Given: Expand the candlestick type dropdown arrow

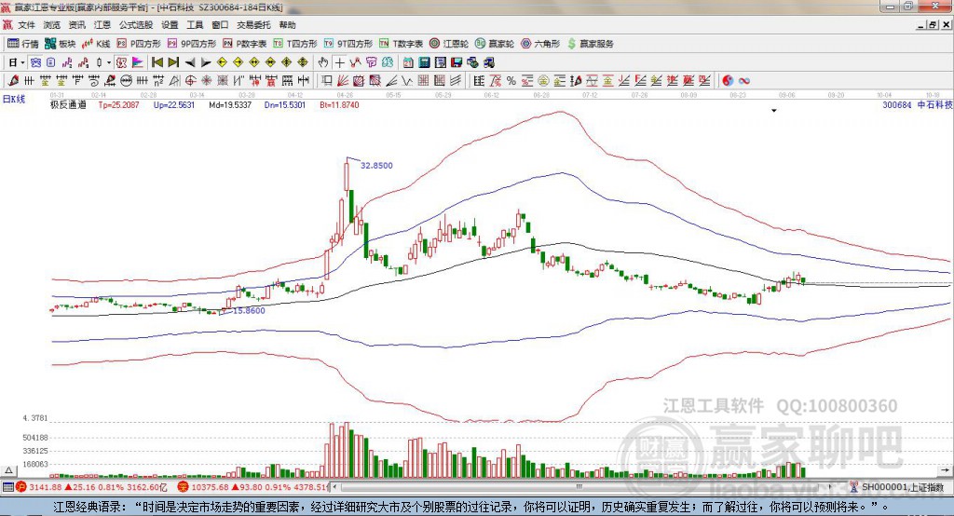Looking at the screenshot, I should 109,62.
